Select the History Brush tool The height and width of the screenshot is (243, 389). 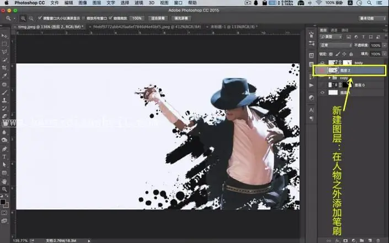(4, 108)
